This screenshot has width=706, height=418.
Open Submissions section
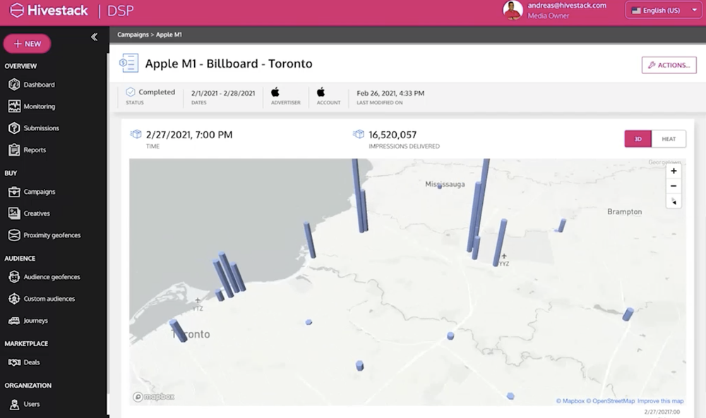tap(42, 128)
